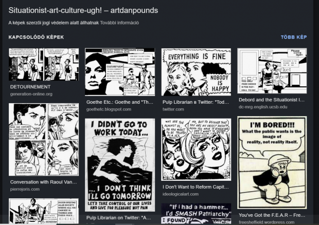Screen dimensions: 319x225
Task: Open dc-mrg.english.ucsb.edu source link
Action: [x=263, y=107]
